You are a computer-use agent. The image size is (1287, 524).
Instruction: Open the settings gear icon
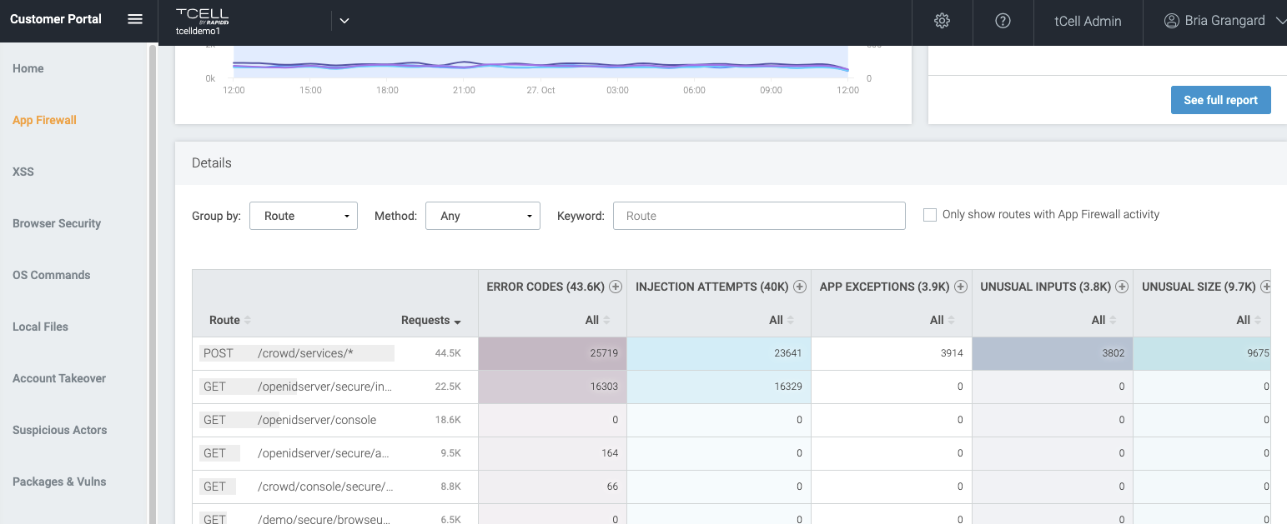942,22
